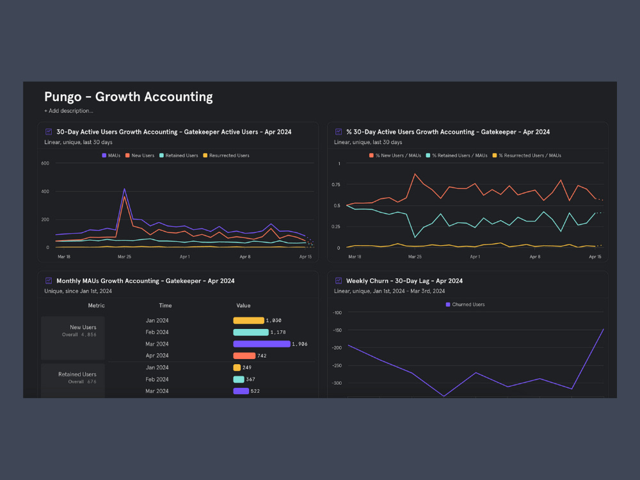Toggle the Retained Users series visibility
The height and width of the screenshot is (480, 640).
pyautogui.click(x=161, y=155)
